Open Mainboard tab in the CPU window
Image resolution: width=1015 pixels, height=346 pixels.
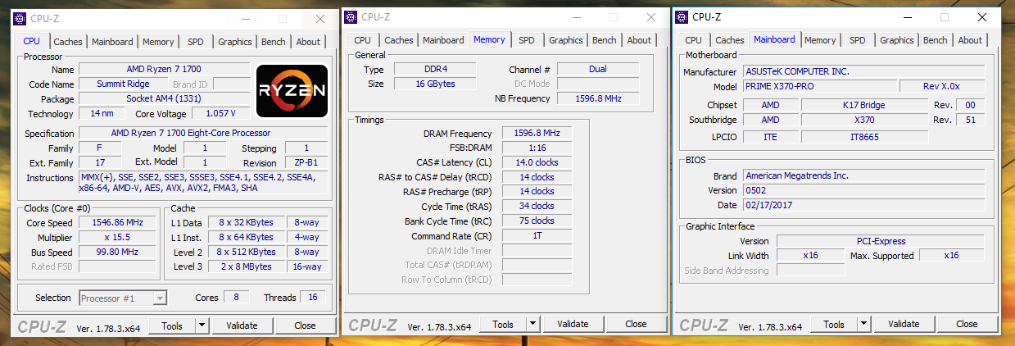[x=112, y=42]
